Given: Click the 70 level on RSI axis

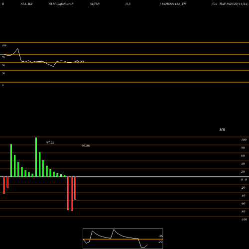Looking at the screenshot, I should click(3, 57).
